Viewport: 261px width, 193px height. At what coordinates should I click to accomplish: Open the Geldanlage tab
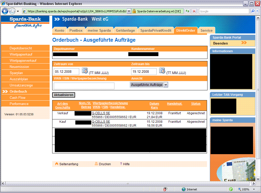pos(125,30)
